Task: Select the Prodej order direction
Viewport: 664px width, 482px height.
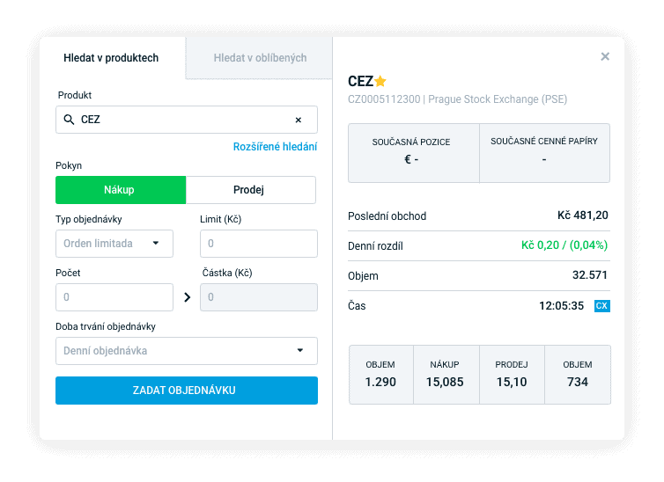Action: [x=251, y=190]
